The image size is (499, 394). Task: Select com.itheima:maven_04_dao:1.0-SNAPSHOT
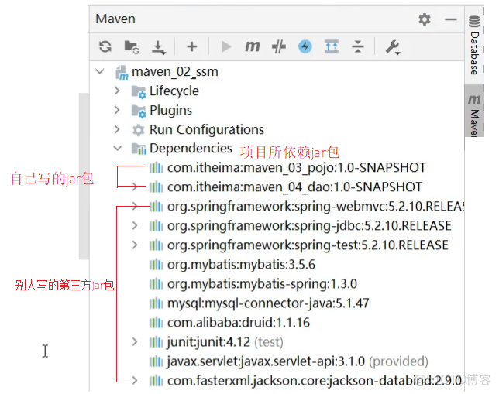pos(294,187)
